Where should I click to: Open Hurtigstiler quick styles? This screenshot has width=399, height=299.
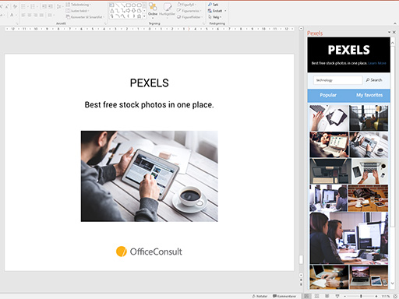pyautogui.click(x=167, y=10)
